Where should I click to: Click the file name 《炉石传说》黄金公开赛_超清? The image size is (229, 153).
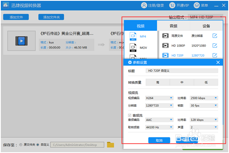(x=67, y=34)
